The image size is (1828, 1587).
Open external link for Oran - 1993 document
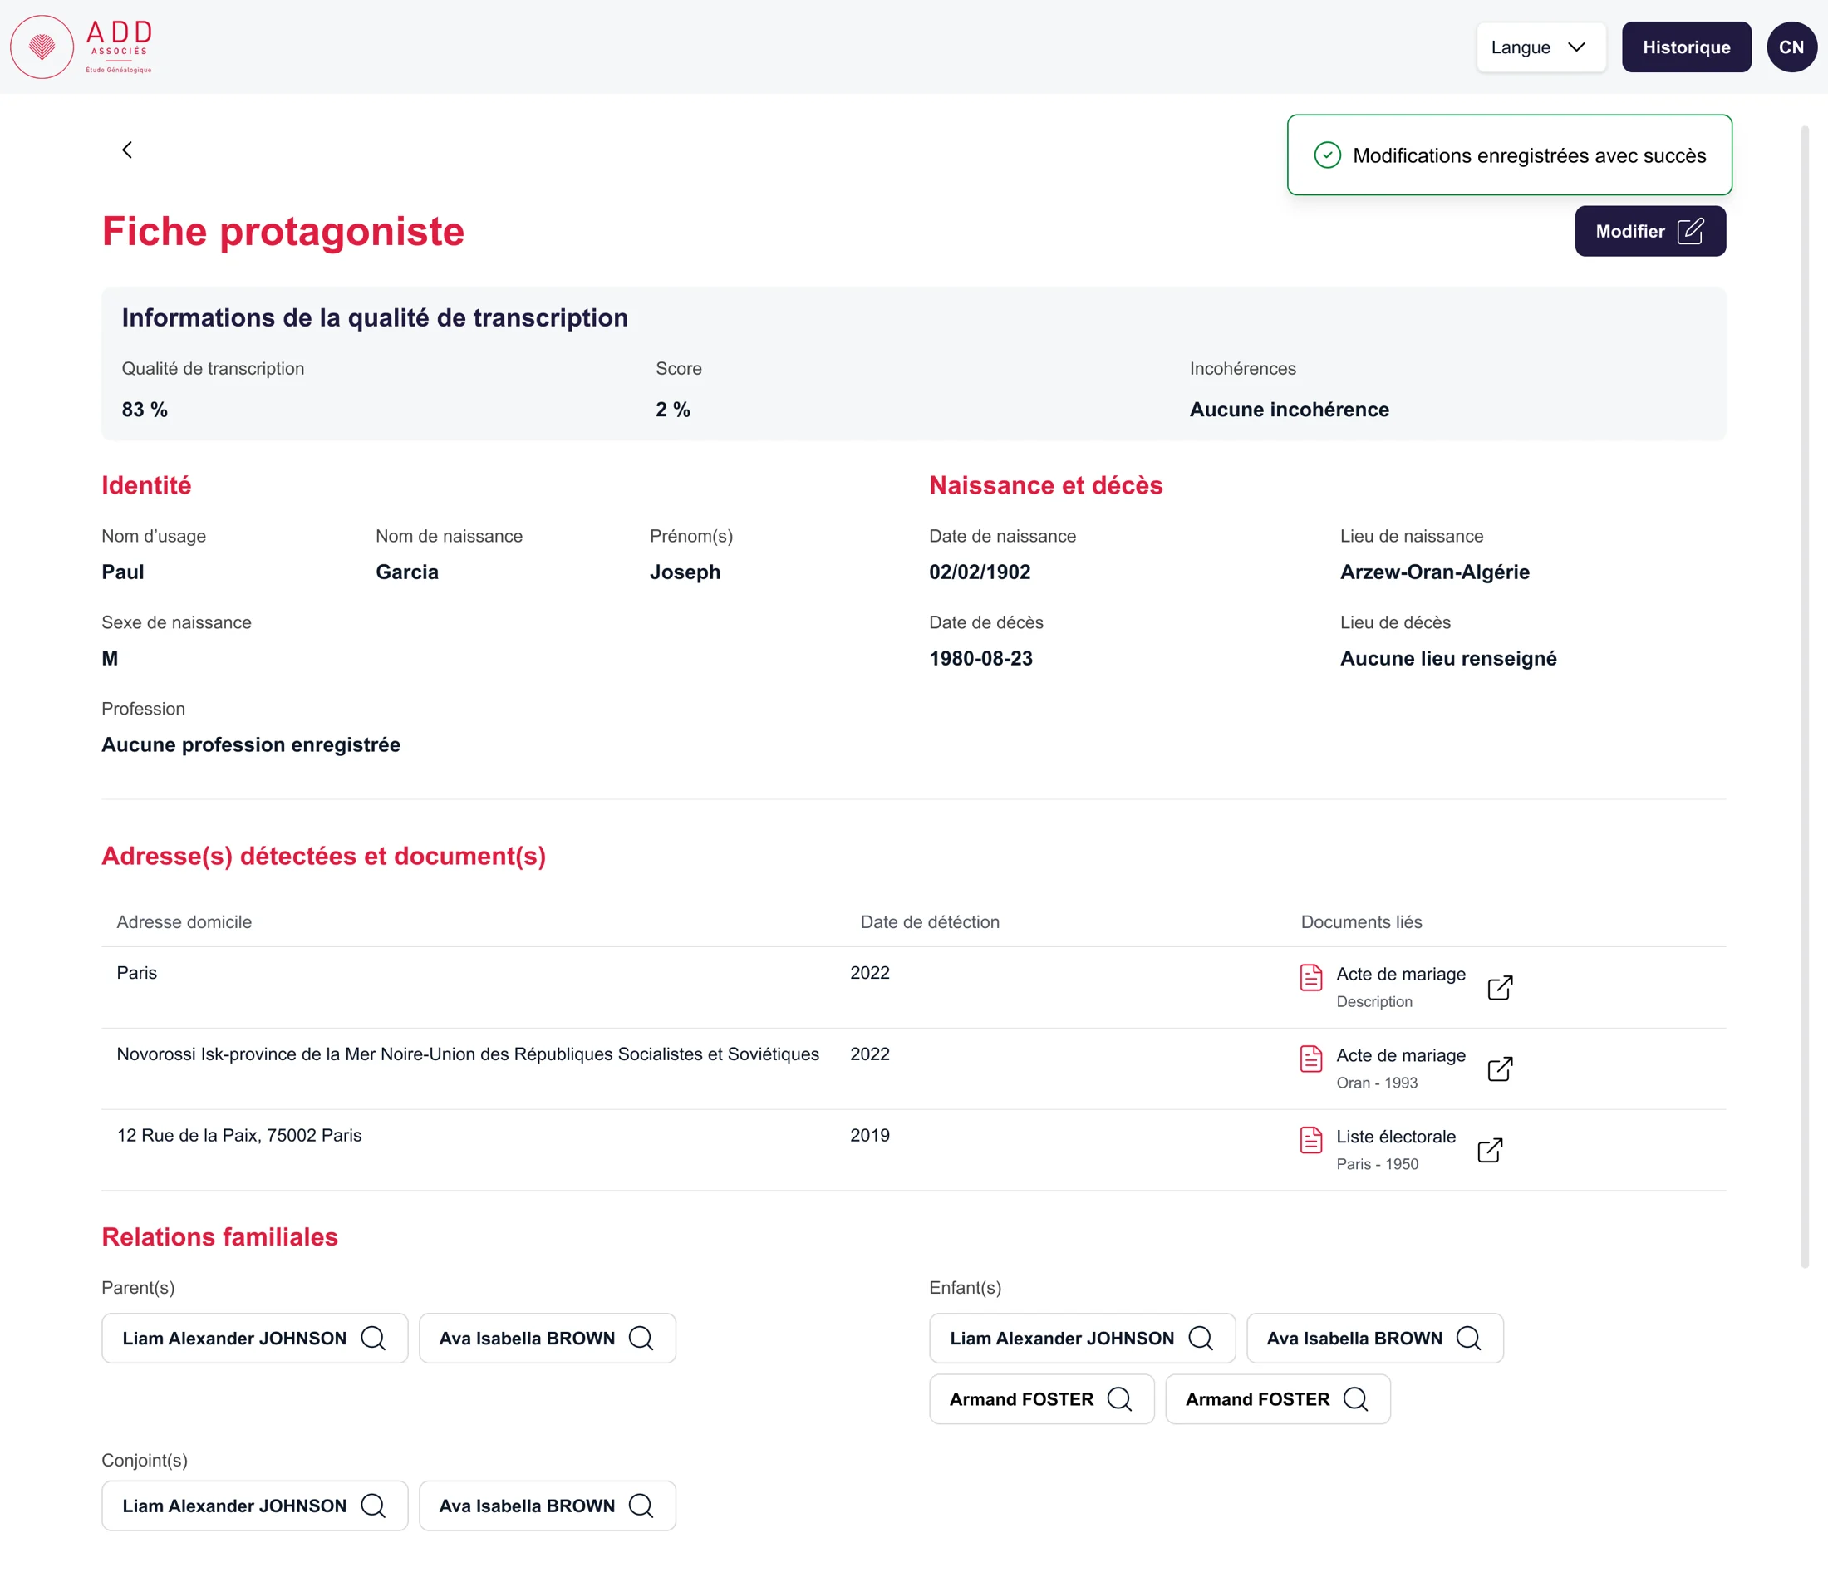1500,1069
